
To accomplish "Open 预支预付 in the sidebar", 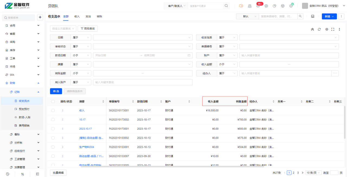I will click(24, 109).
